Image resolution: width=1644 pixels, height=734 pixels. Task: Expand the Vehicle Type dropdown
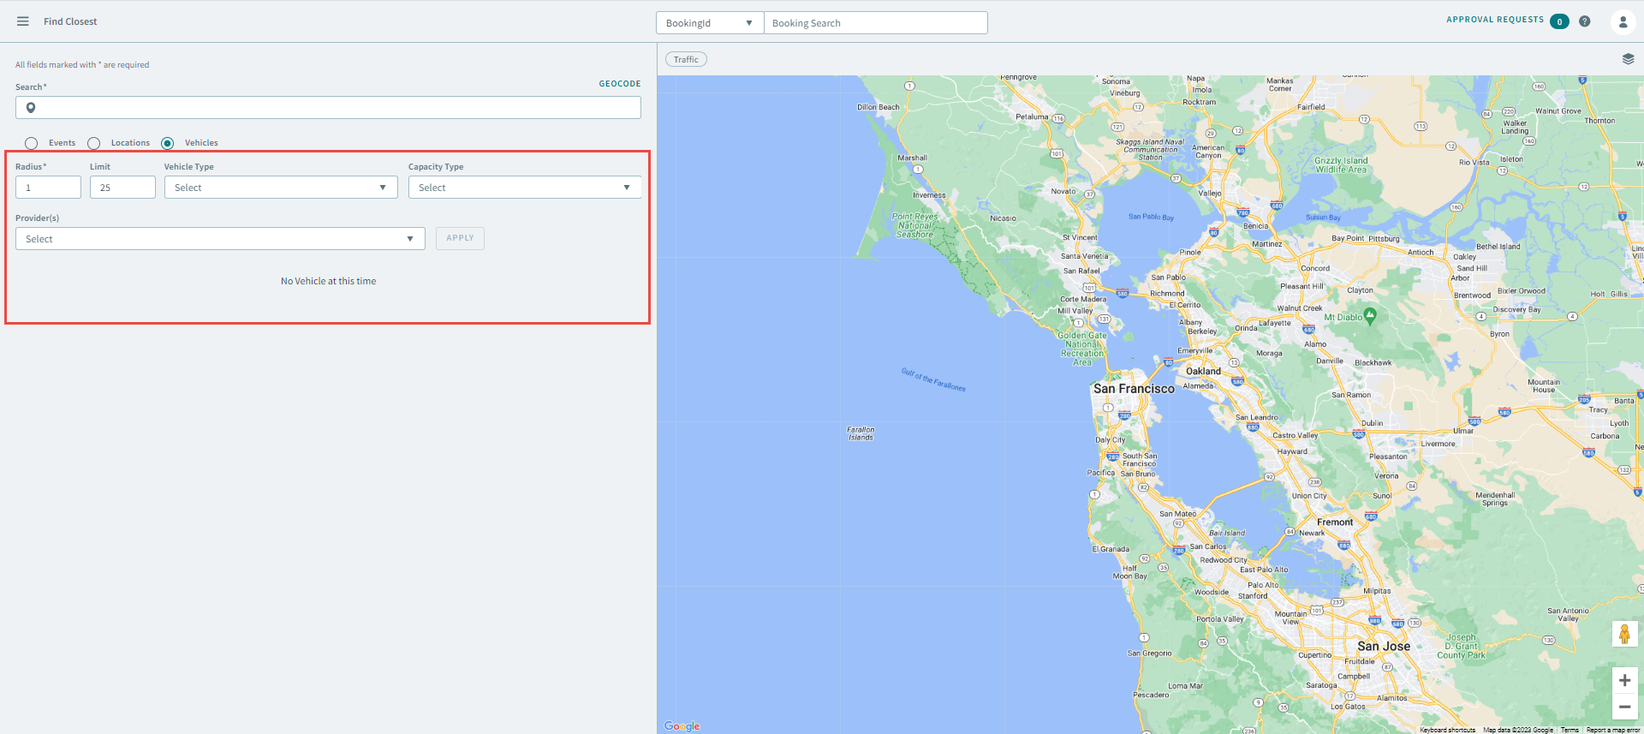pyautogui.click(x=281, y=188)
